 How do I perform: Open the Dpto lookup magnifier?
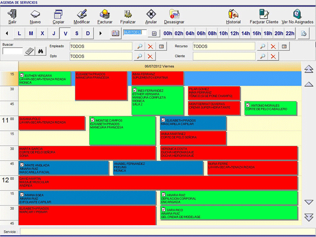(x=139, y=56)
